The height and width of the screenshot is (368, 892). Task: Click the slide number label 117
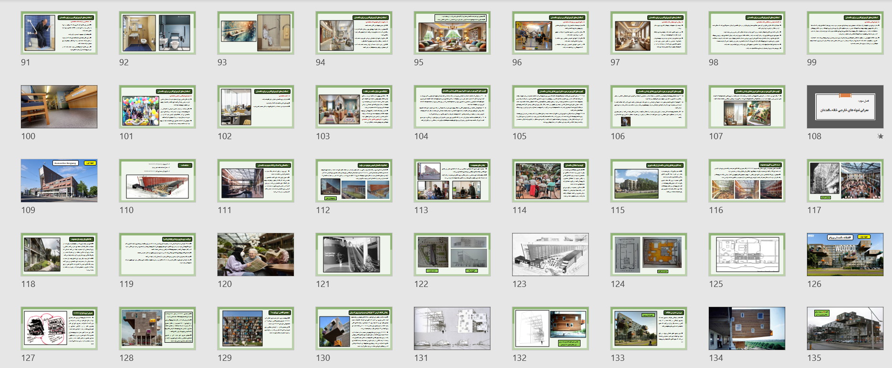coord(814,210)
